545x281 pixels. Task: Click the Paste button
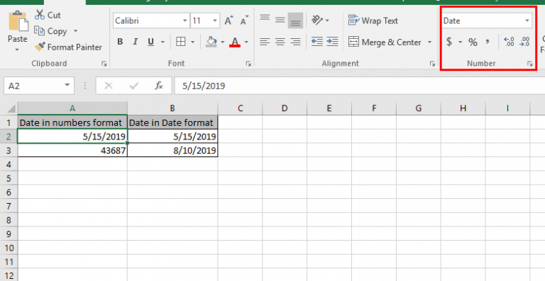click(x=17, y=31)
